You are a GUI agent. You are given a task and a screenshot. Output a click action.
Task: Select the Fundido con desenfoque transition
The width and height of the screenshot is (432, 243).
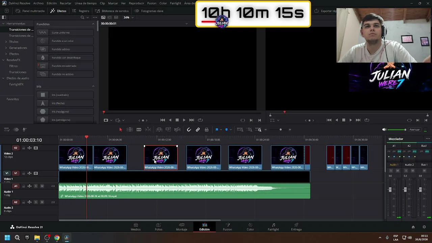click(x=65, y=57)
